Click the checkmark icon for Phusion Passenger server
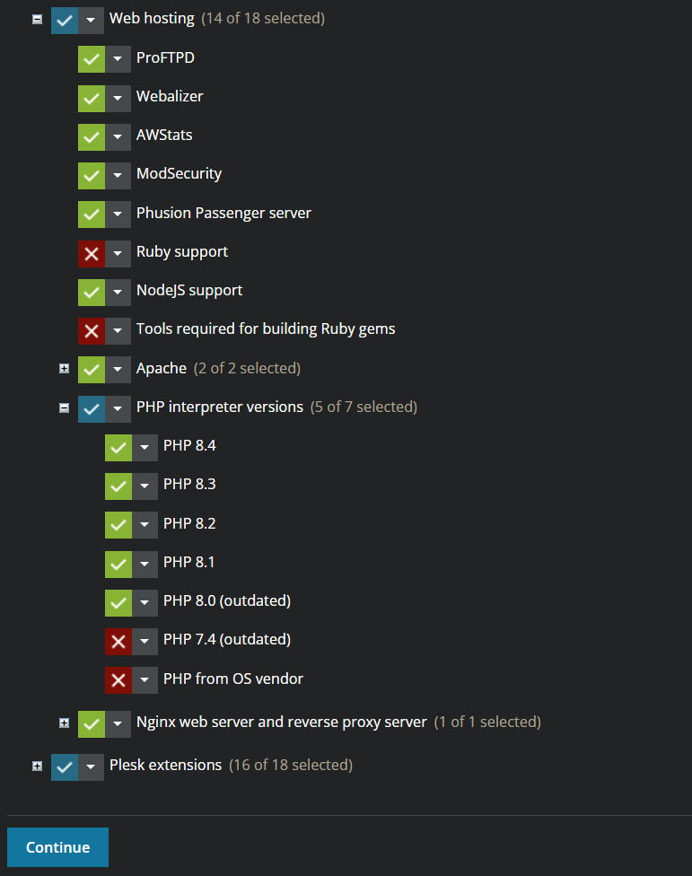The width and height of the screenshot is (692, 876). click(x=91, y=214)
